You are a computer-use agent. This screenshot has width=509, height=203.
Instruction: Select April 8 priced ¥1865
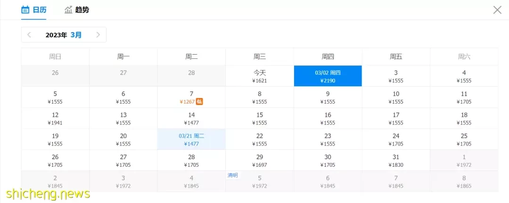[x=464, y=182]
